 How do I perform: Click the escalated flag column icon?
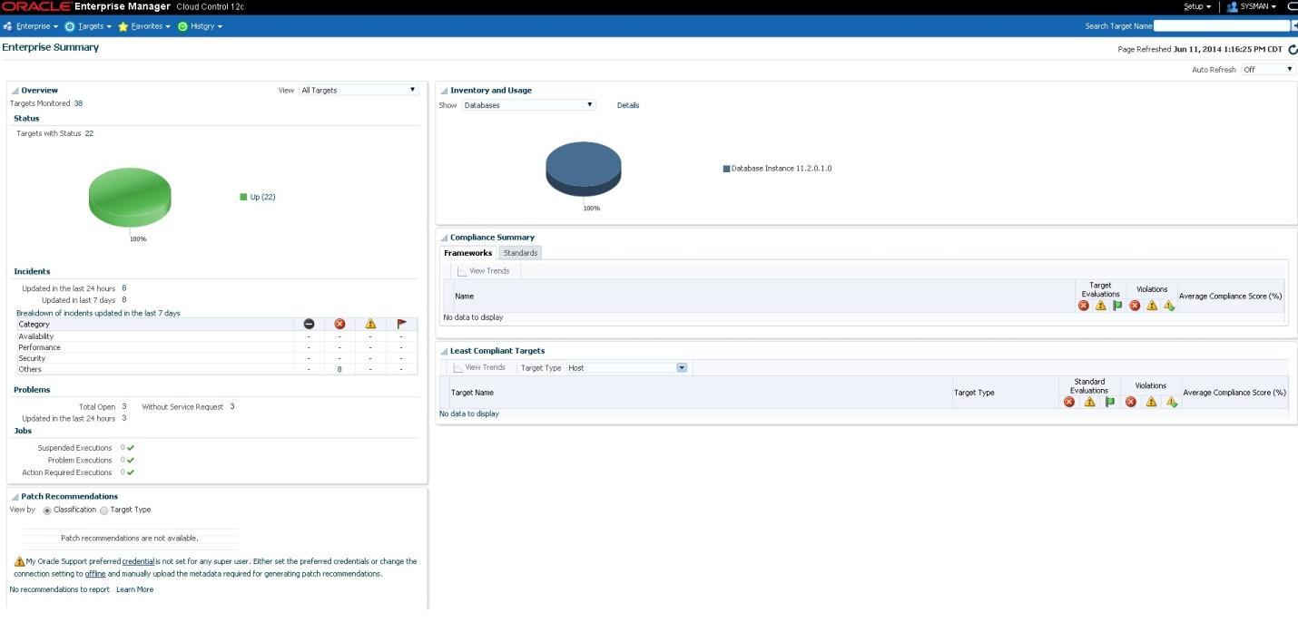(x=401, y=324)
